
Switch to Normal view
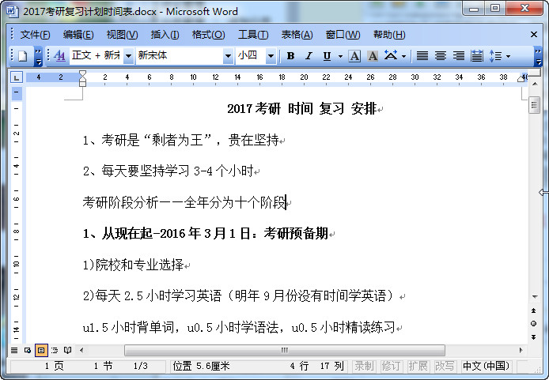click(14, 350)
